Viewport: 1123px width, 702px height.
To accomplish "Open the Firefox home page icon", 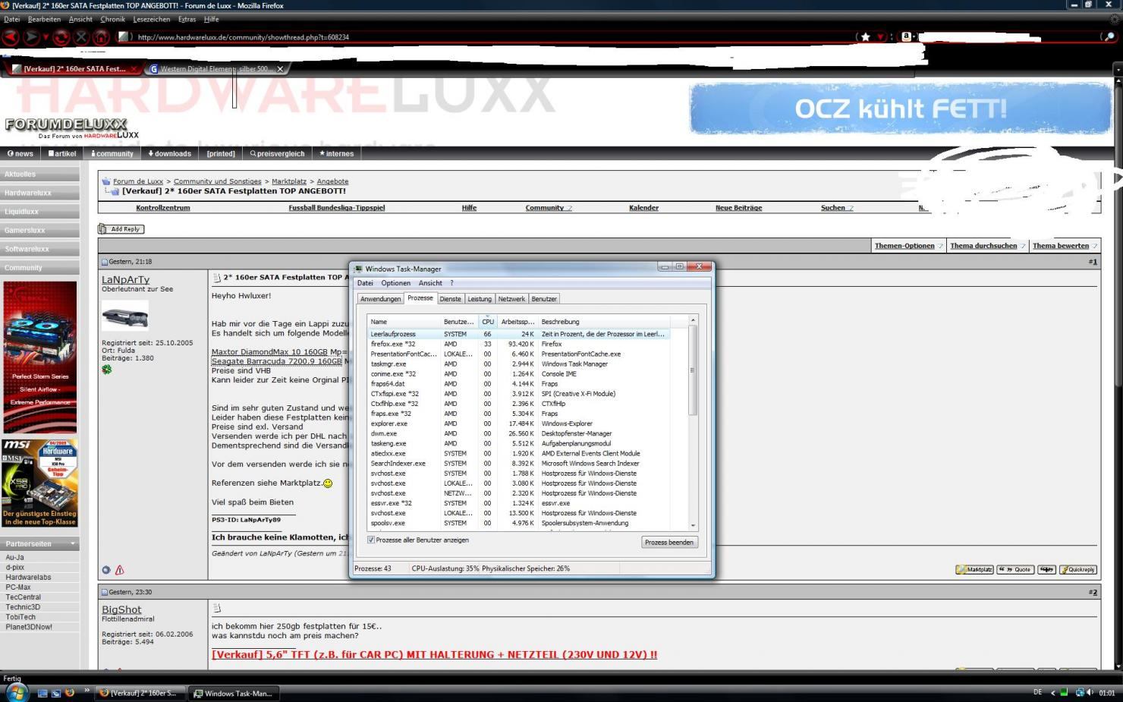I will (101, 36).
